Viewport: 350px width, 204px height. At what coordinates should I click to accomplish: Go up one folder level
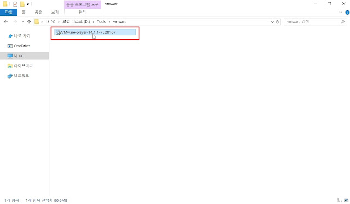[29, 22]
